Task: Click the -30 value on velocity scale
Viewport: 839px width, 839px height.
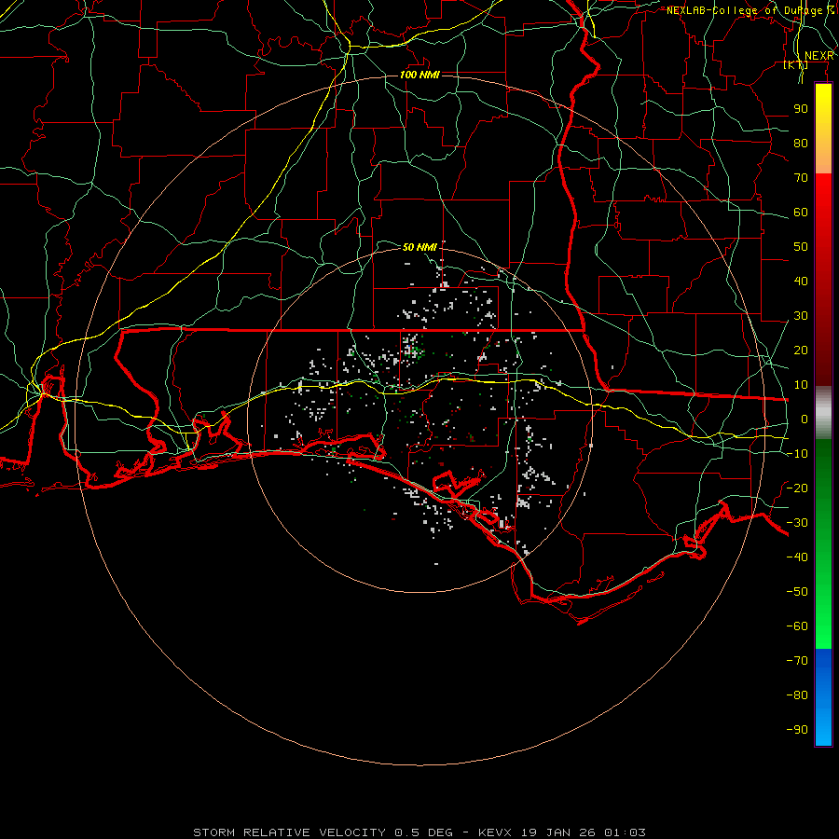Action: (797, 523)
